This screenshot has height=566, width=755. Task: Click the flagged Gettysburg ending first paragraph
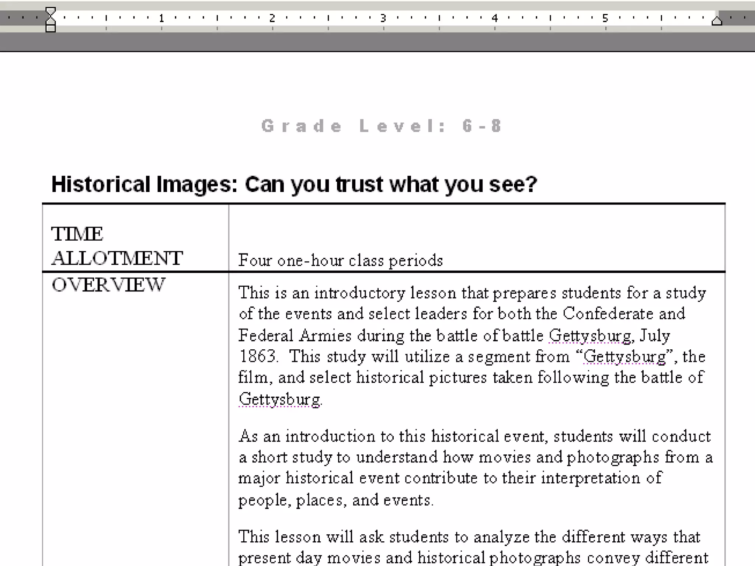click(x=279, y=399)
